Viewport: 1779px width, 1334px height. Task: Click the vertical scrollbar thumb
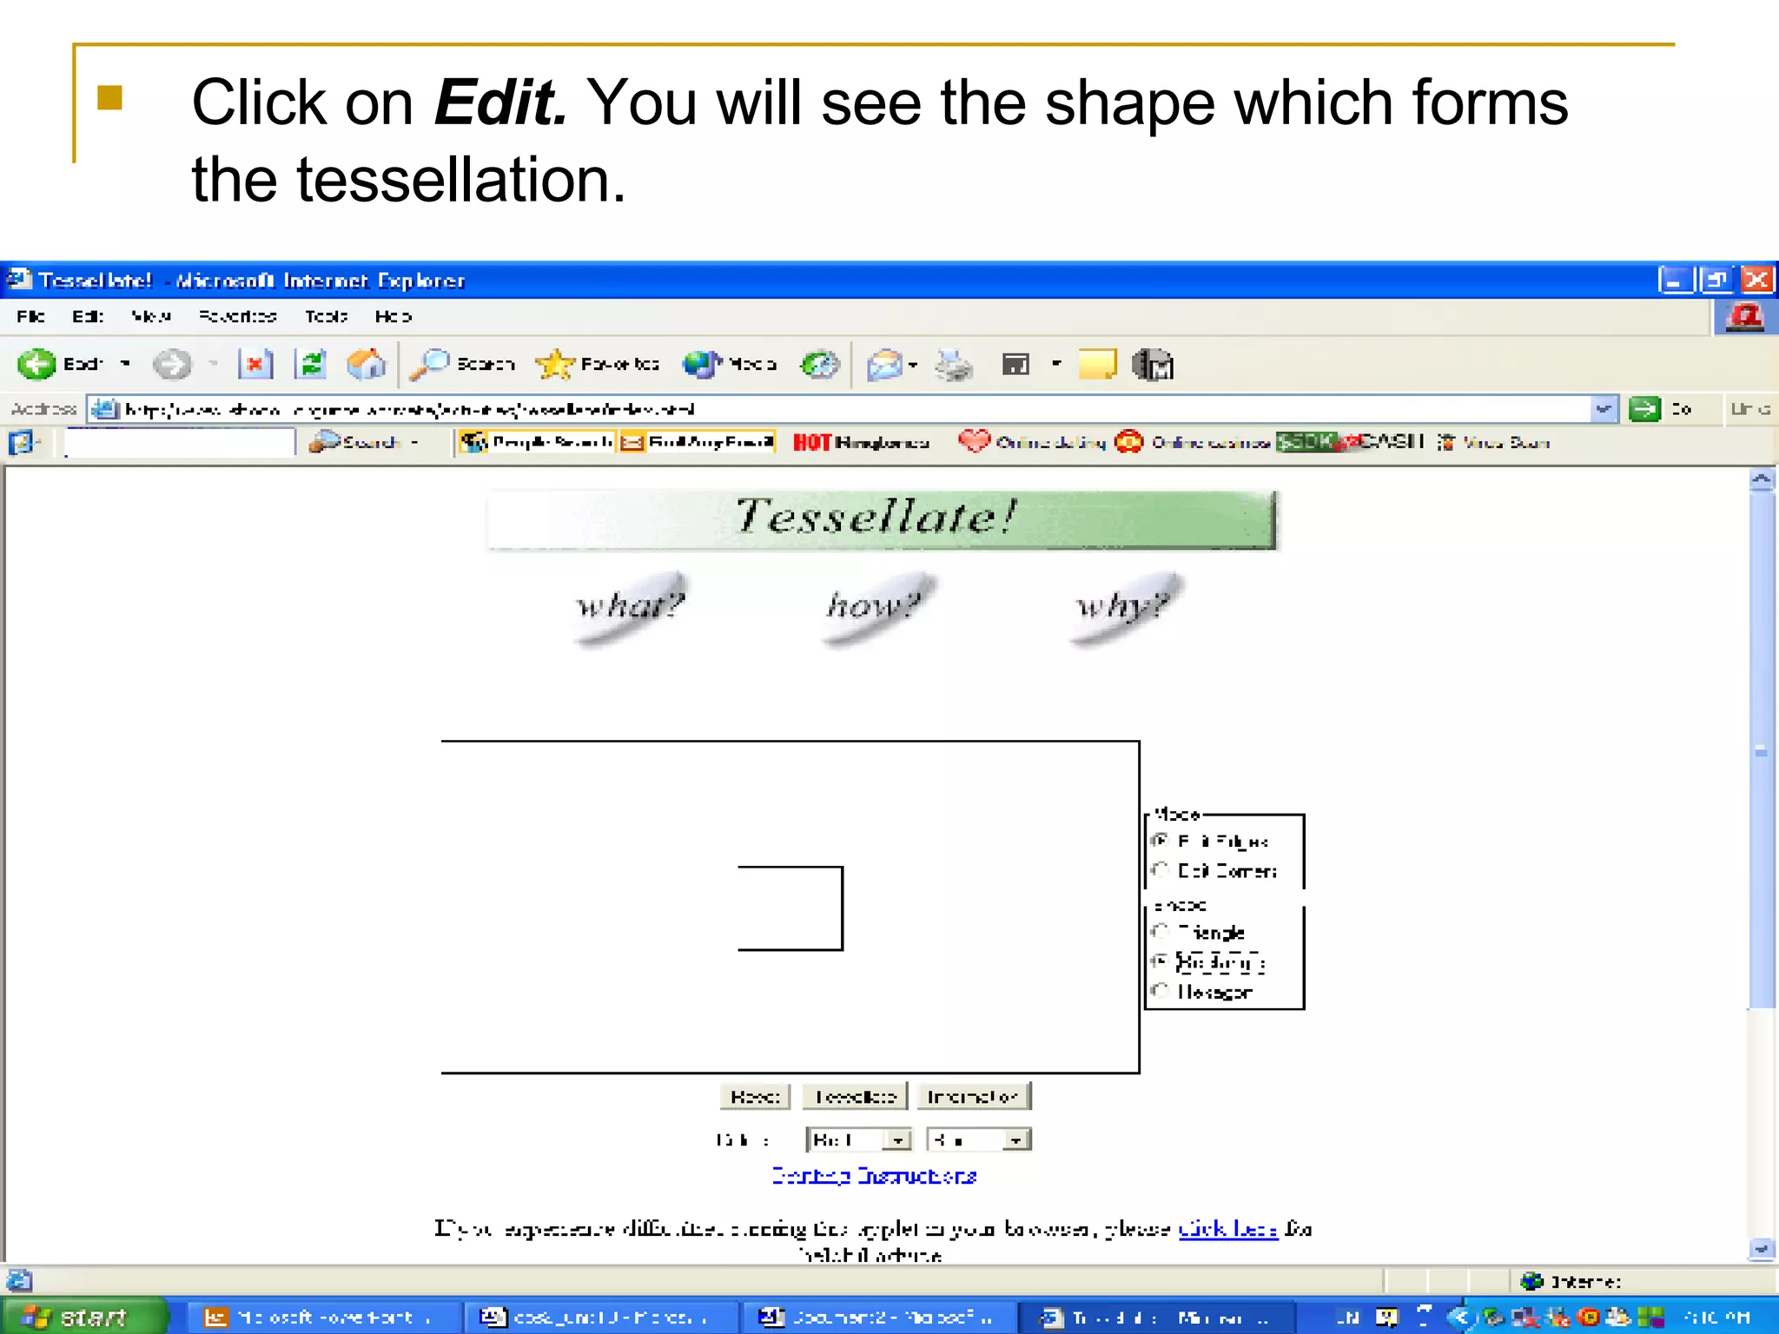point(1762,751)
